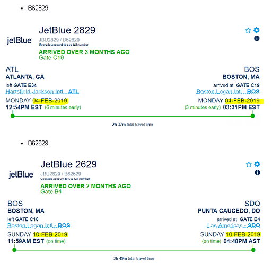Open Boston Logan Intl - BOS arrival link
This screenshot has height=265, width=272.
click(x=227, y=92)
